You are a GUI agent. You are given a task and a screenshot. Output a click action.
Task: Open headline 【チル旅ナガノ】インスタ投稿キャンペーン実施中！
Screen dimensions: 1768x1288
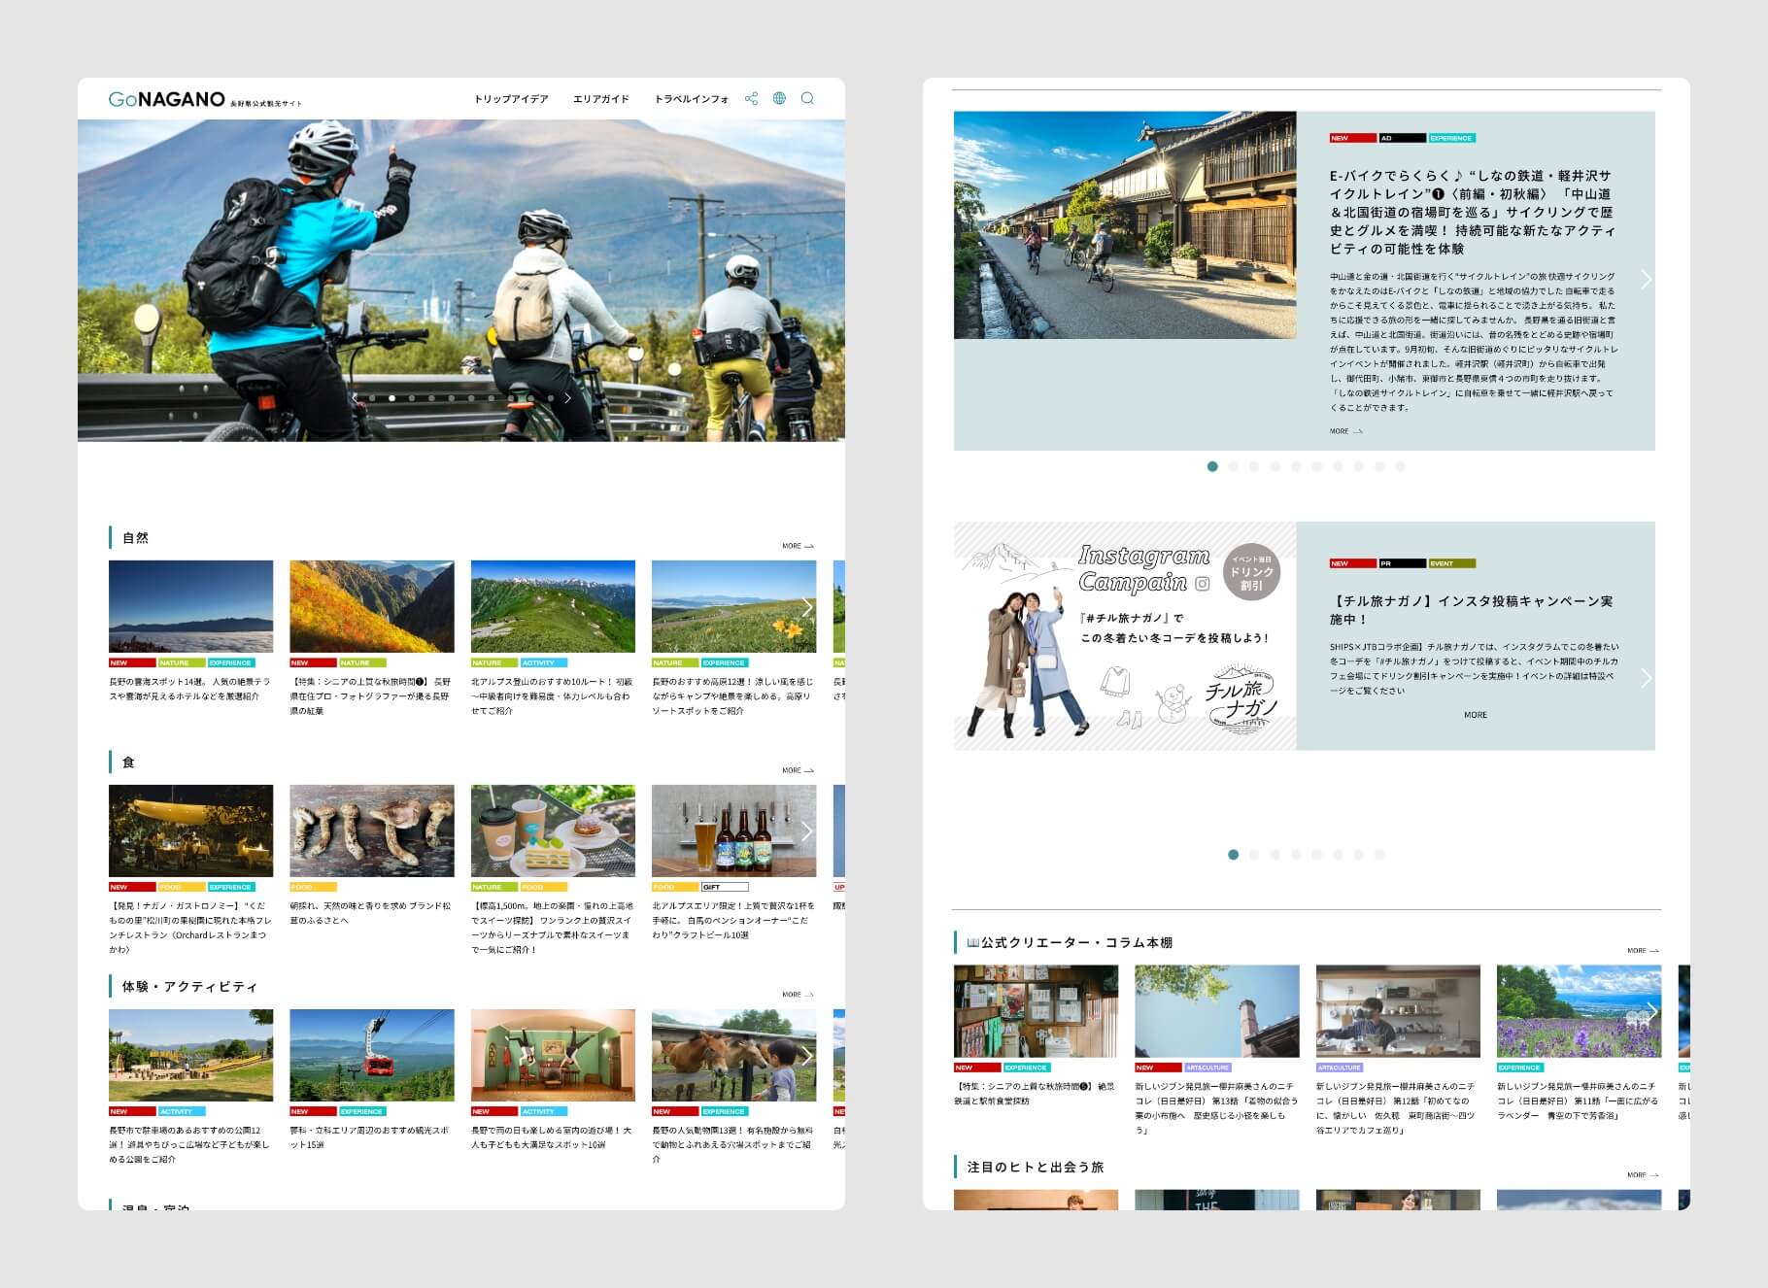1472,610
